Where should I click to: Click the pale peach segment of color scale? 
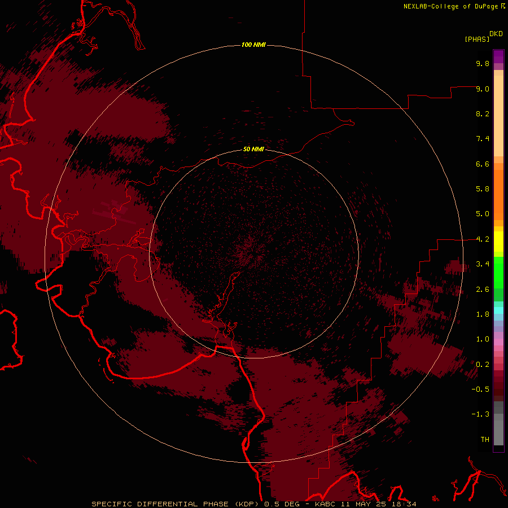(498, 116)
